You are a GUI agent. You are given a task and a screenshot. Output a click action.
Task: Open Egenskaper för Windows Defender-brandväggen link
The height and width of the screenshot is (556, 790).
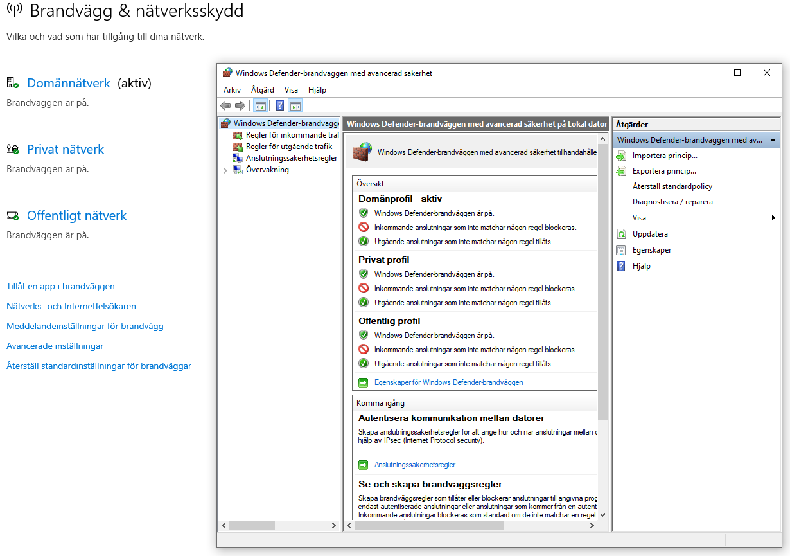(448, 382)
